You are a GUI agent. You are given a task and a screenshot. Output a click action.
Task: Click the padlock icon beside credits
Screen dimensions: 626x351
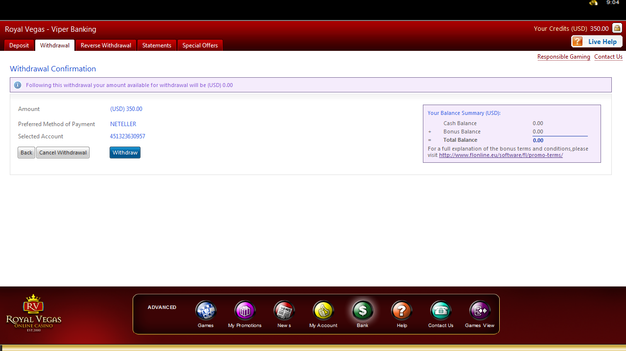[x=617, y=28]
